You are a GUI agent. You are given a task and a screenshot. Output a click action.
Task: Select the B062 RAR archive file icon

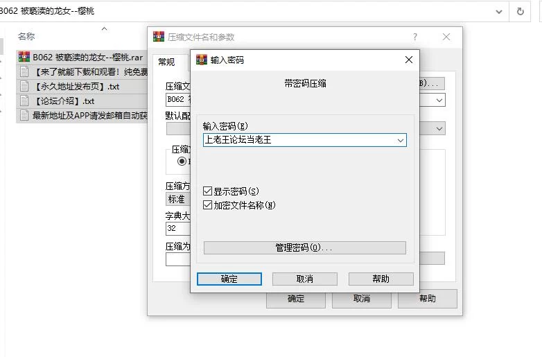pyautogui.click(x=24, y=58)
